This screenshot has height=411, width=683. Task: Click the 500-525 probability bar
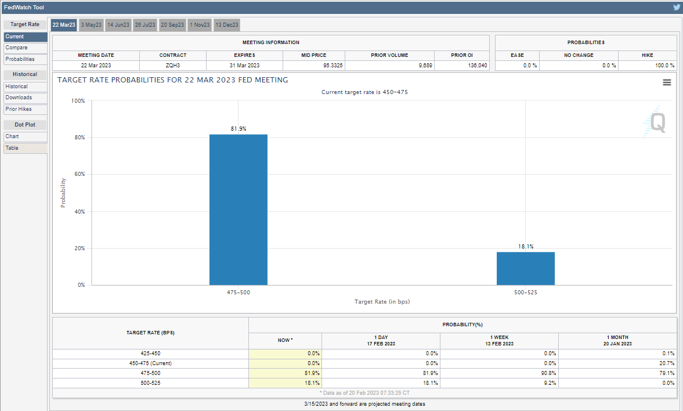tap(525, 268)
